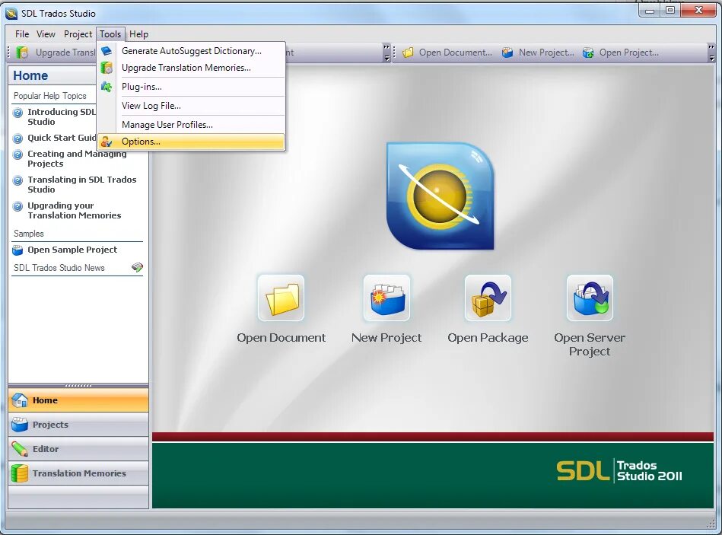Click the Editor pencil icon

point(19,449)
